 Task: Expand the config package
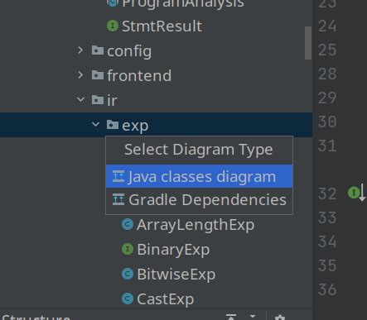tap(80, 50)
